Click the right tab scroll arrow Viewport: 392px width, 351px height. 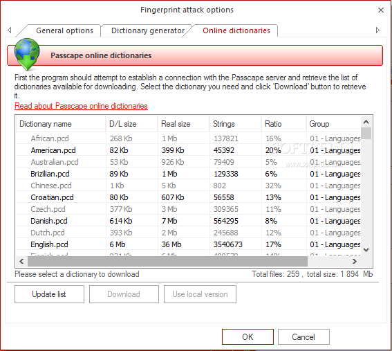coord(377,30)
